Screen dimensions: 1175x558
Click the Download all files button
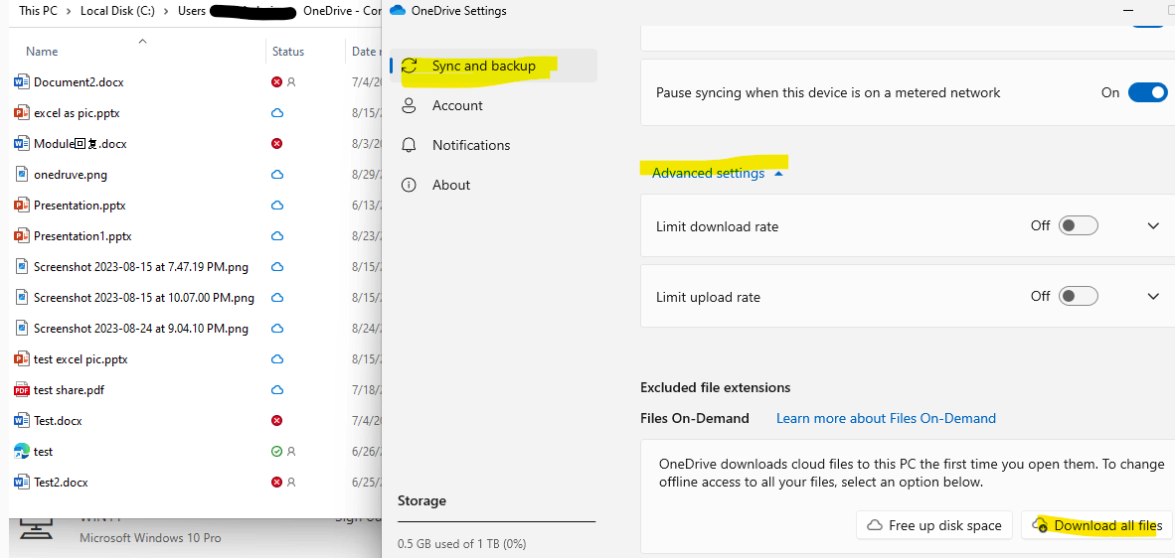click(1096, 525)
